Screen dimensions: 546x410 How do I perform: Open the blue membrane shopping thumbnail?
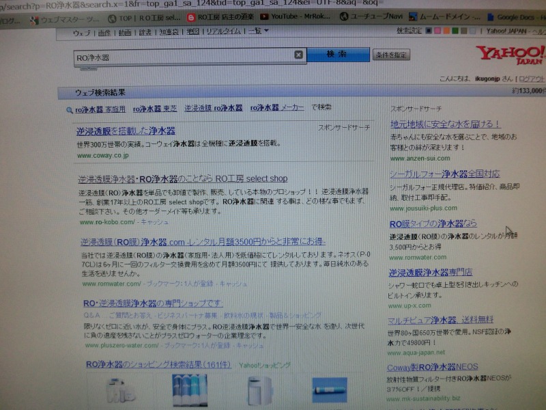[330, 390]
